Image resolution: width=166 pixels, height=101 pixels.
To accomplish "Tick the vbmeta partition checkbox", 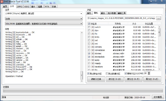I will [89, 47].
